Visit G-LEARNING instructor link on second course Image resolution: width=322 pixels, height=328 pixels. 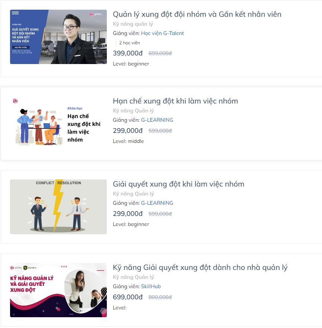point(157,120)
